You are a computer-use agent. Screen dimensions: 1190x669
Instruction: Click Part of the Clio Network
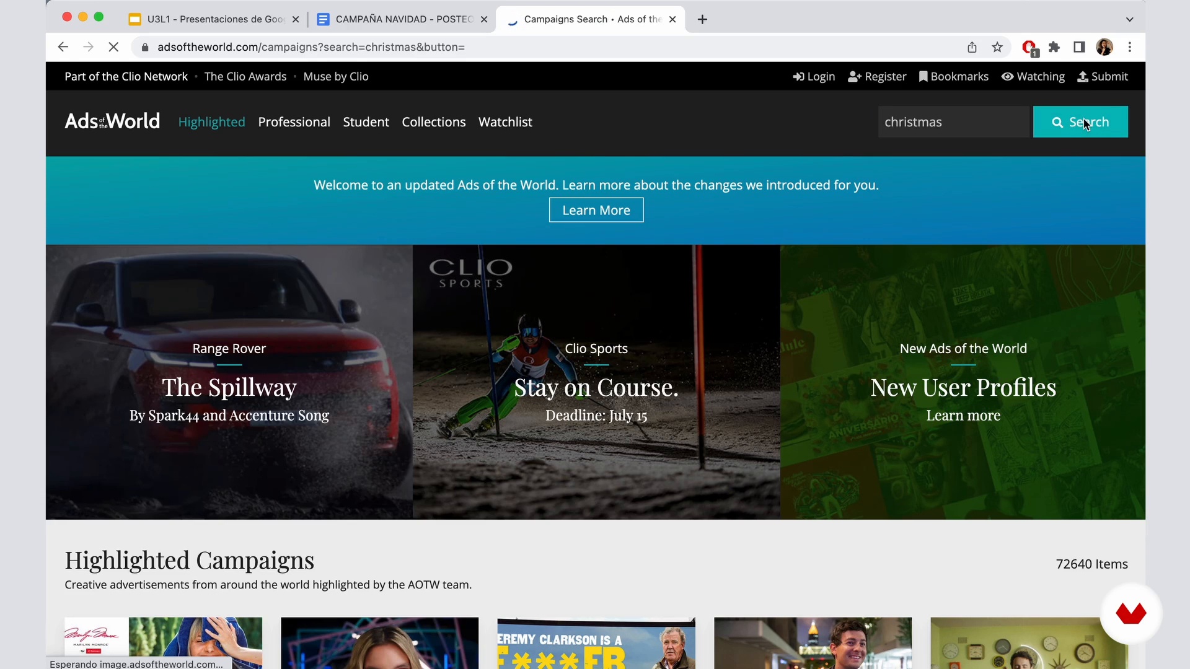(126, 77)
